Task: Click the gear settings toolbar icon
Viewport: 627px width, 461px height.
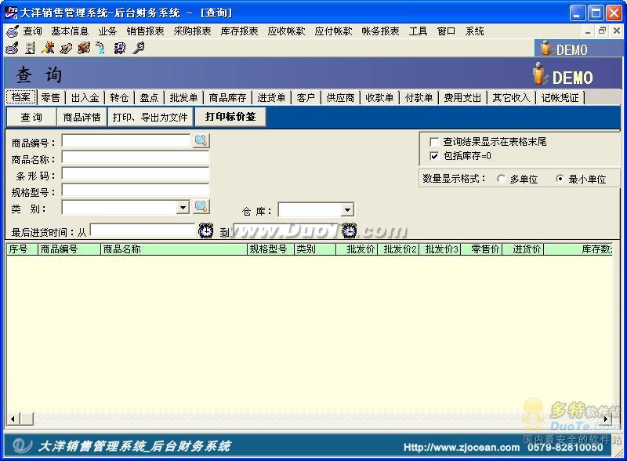Action: (120, 49)
